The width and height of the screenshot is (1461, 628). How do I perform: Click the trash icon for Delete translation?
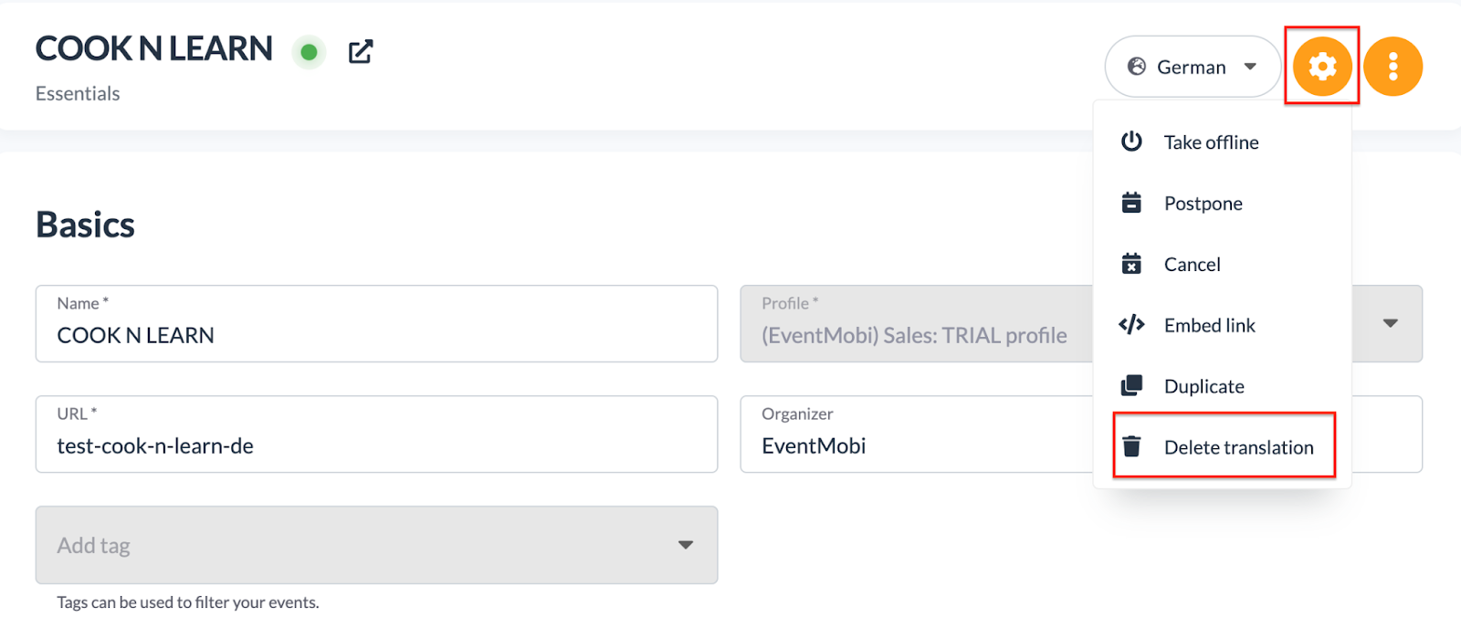1131,446
